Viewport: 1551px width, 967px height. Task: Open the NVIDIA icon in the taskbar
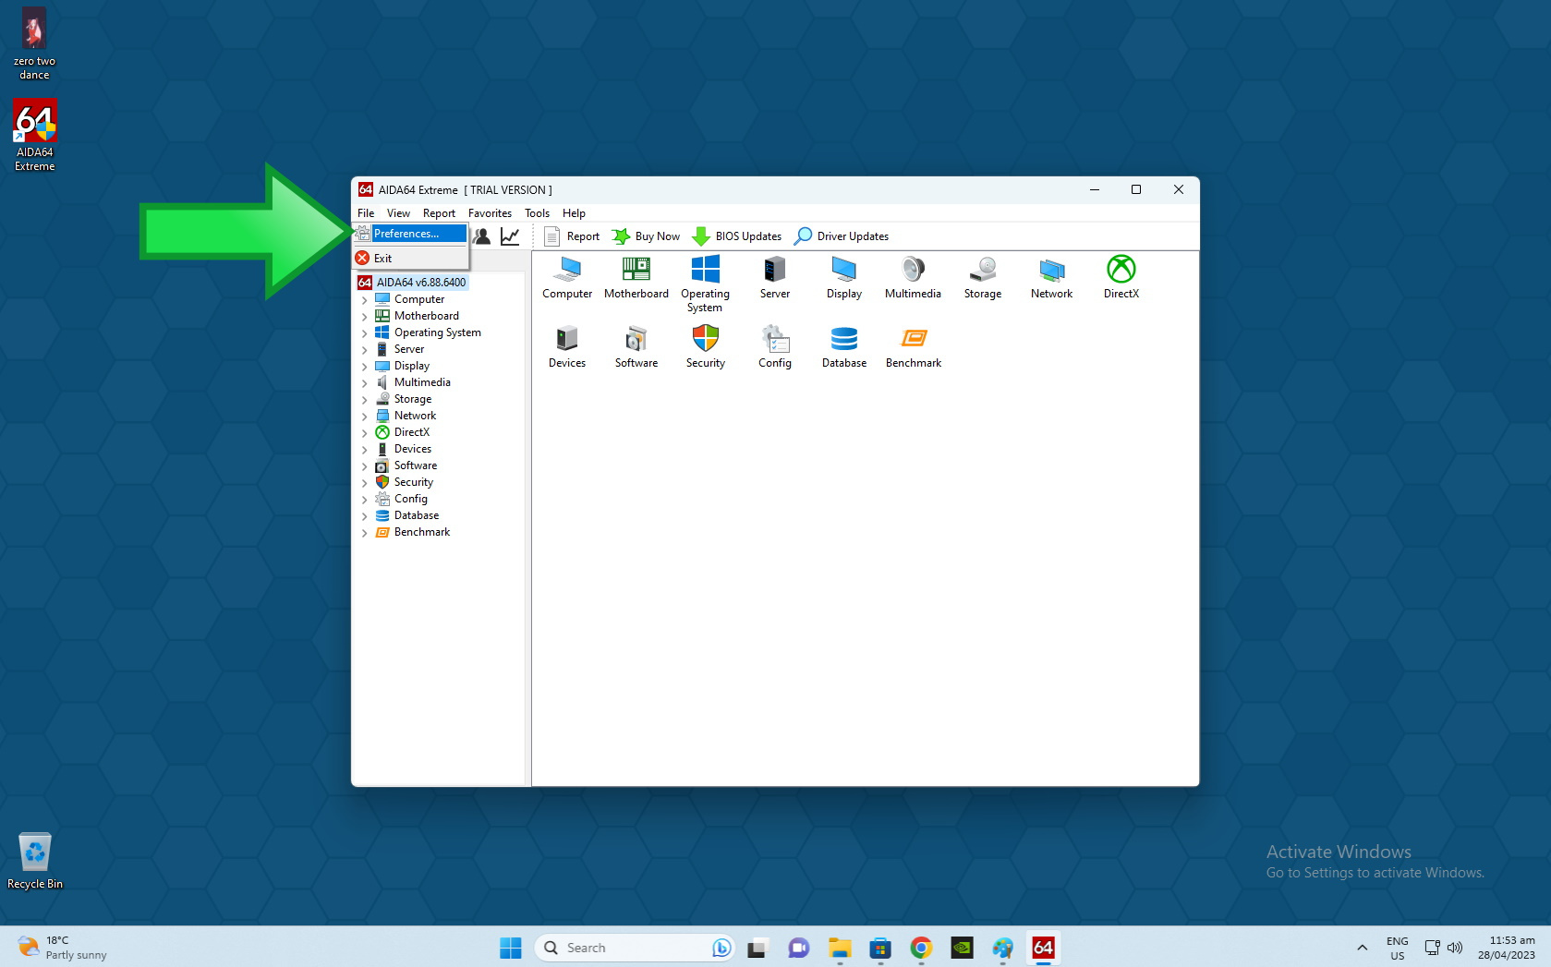pos(962,948)
